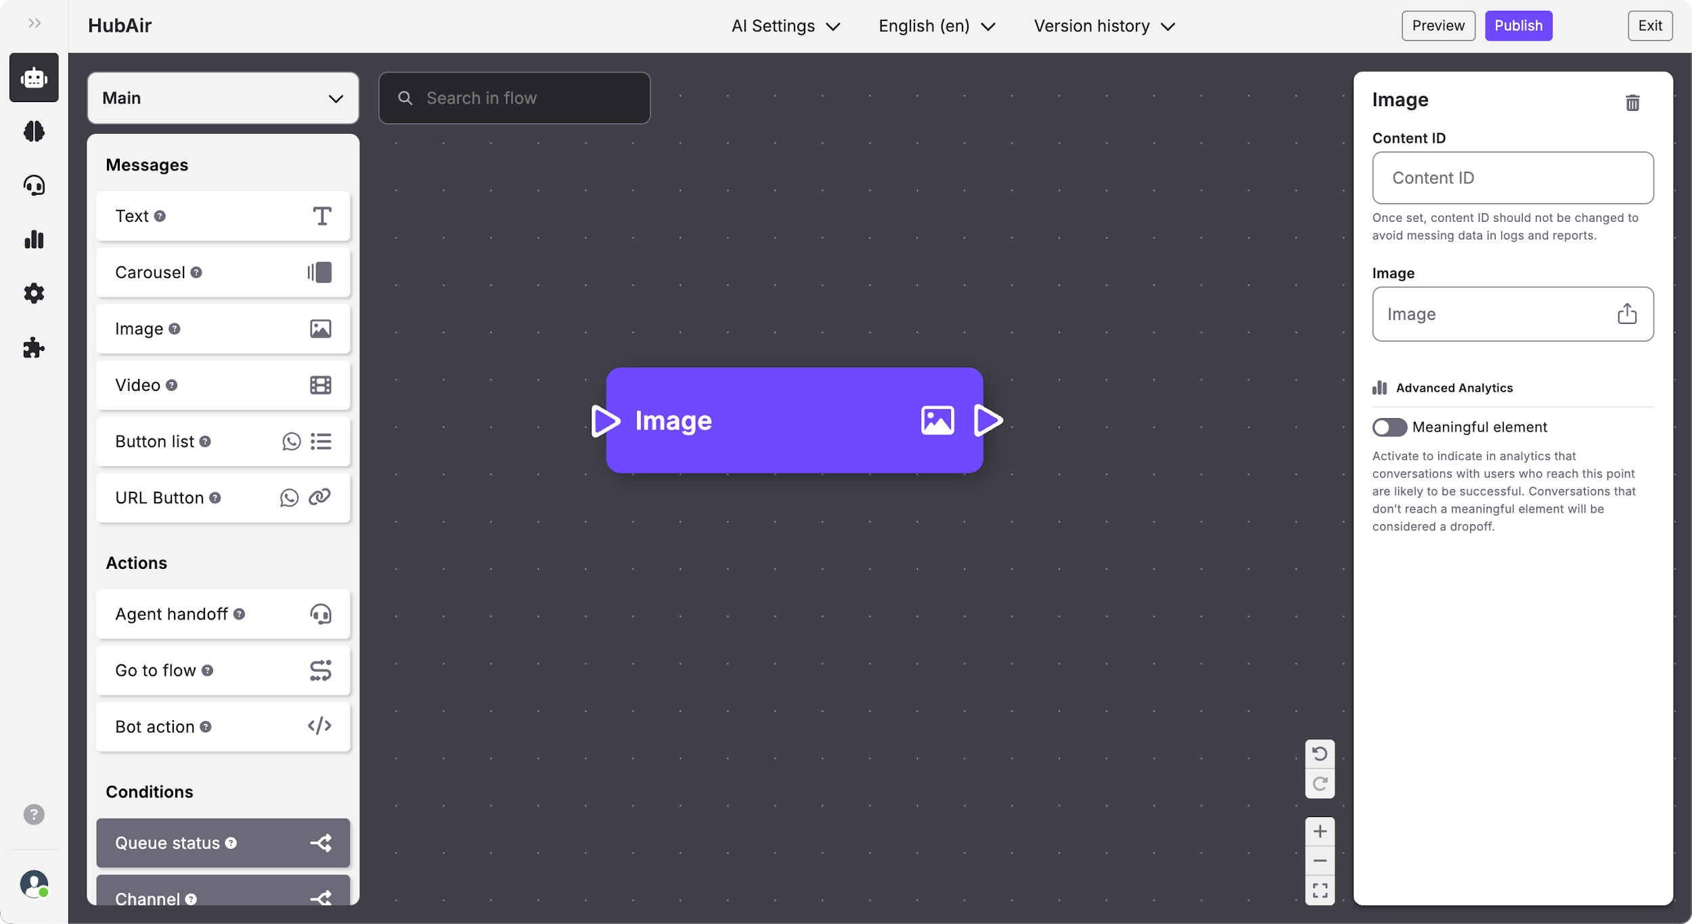Toggle the Meaningful element switch

point(1389,427)
